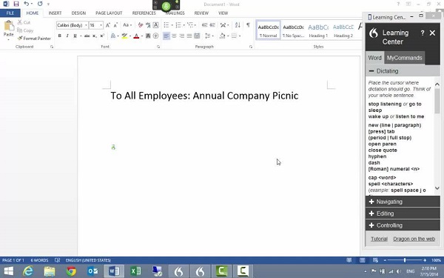This screenshot has height=278, width=444.
Task: Open the Font name combo box
Action: click(72, 25)
